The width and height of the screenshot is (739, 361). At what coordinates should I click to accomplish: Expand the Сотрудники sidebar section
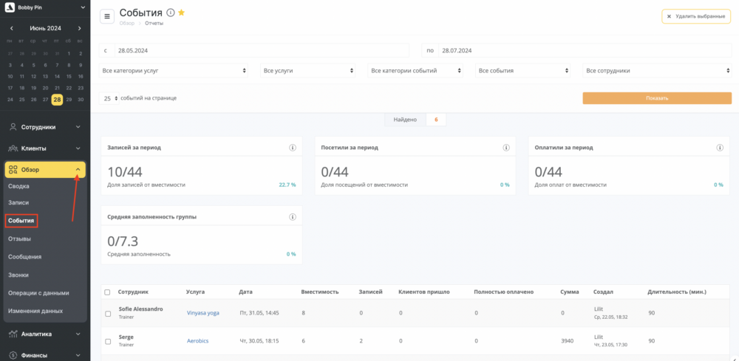coord(45,127)
